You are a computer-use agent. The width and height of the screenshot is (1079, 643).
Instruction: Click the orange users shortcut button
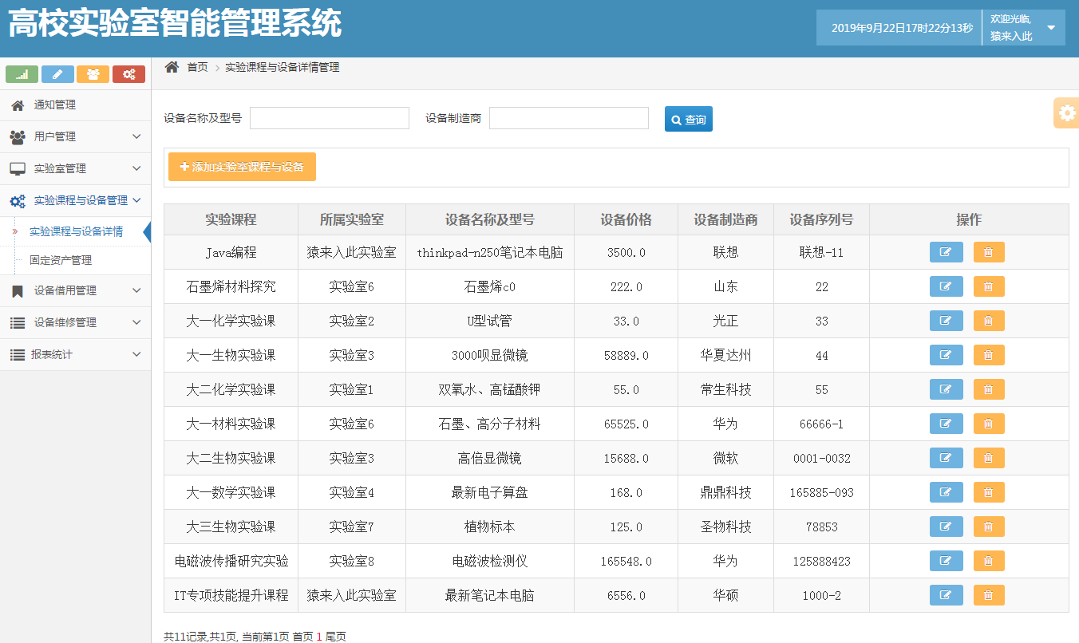pos(93,74)
